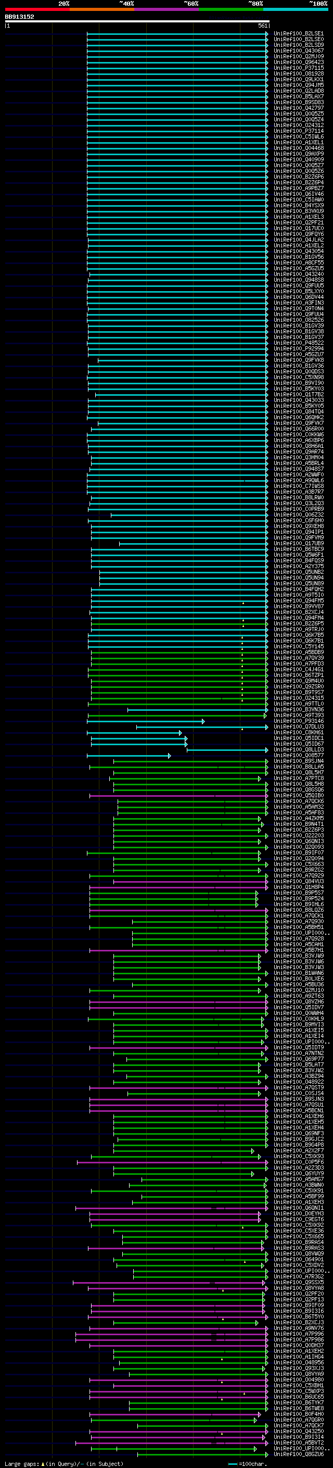Select hit label UniRef100_A7PTC8
Image resolution: width=333 pixels, height=1468 pixels.
click(x=299, y=779)
